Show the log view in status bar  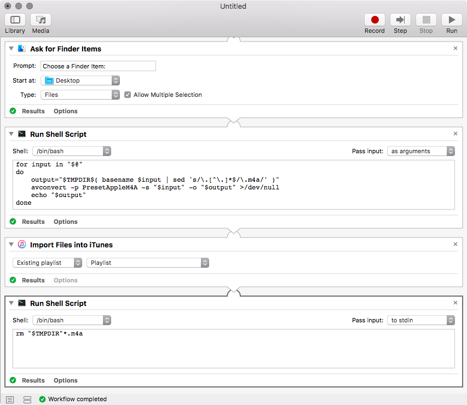click(x=10, y=400)
